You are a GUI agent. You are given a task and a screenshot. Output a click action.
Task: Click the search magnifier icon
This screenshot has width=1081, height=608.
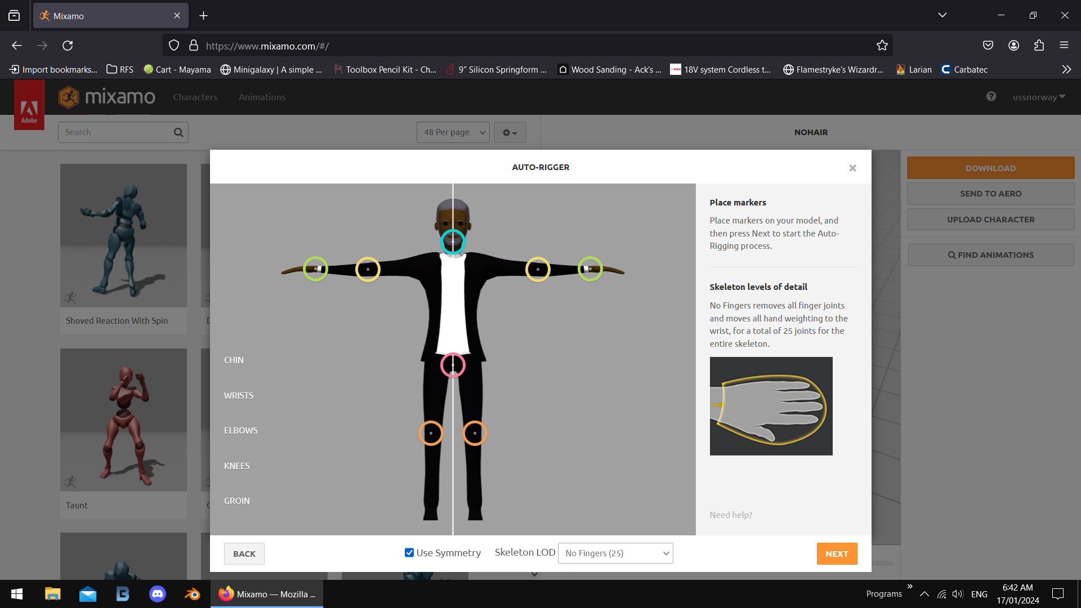pos(178,132)
